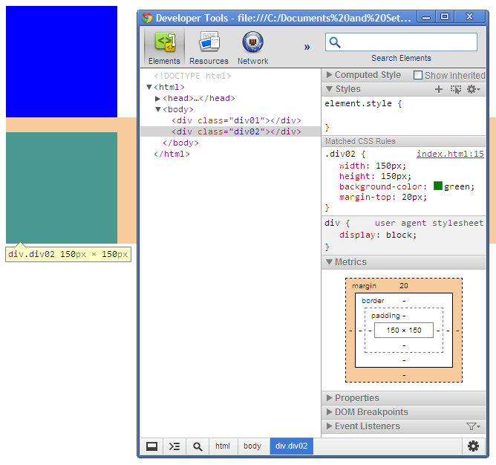496x465 pixels.
Task: Open the Styles gear options menu
Action: (474, 89)
